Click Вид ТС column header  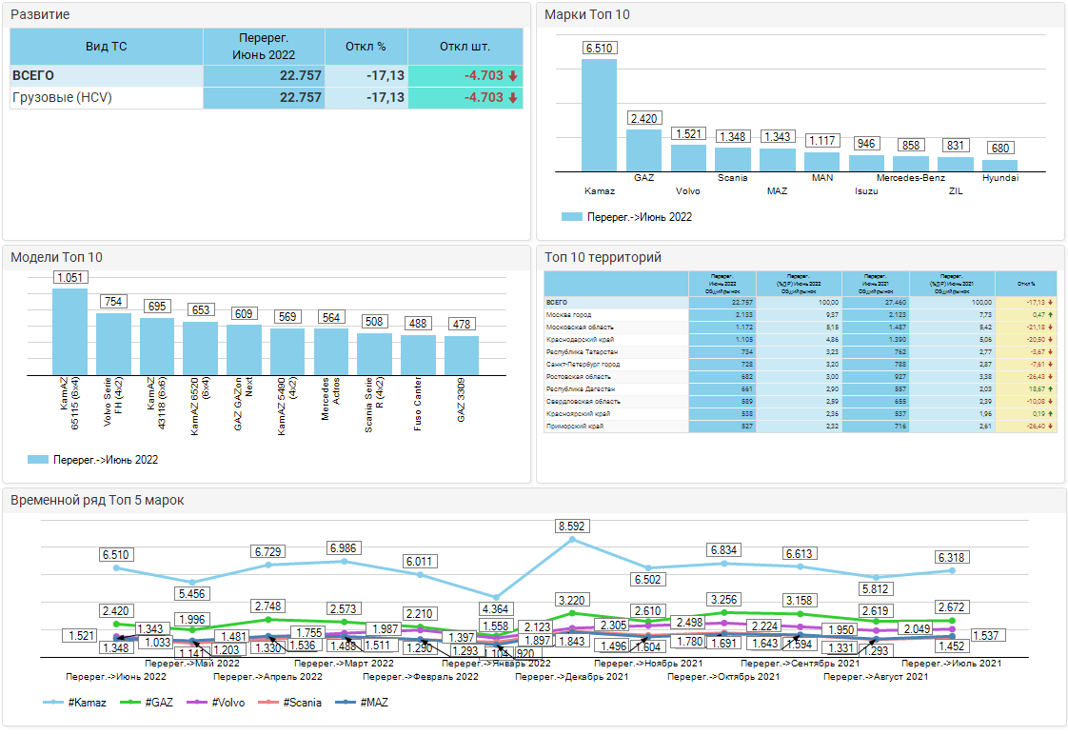click(106, 46)
